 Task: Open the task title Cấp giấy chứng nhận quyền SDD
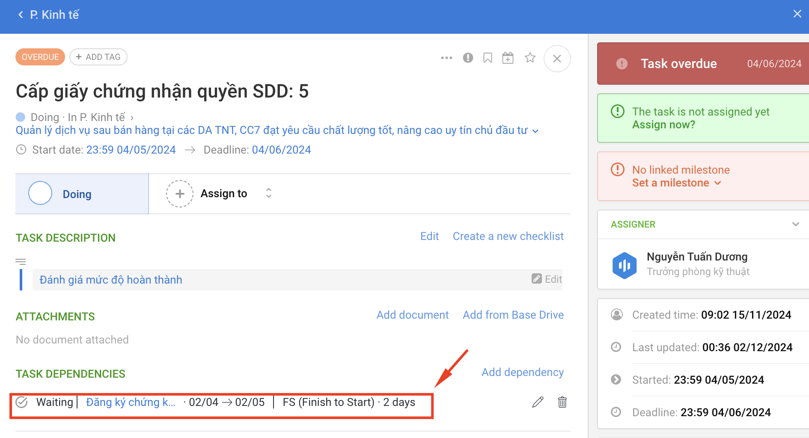point(162,91)
